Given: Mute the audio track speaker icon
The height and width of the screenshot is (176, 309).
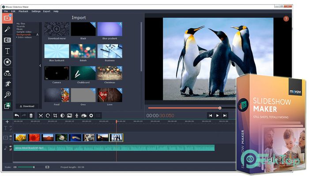Looking at the screenshot, I should pyautogui.click(x=11, y=147).
